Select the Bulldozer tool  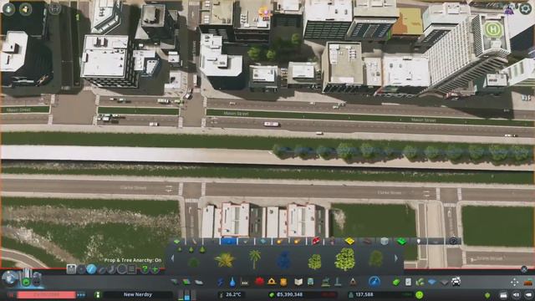pos(528,282)
